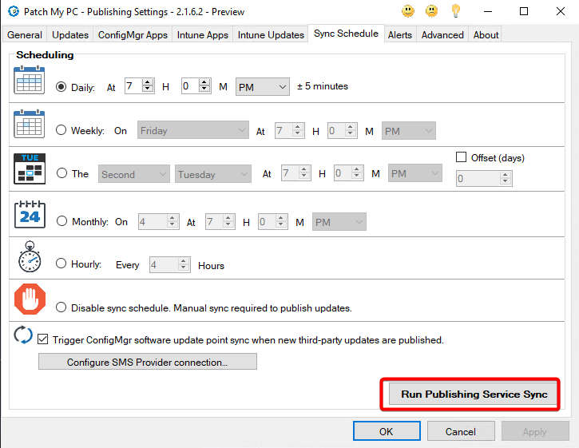
Task: Open the Intune Apps tab
Action: tap(202, 34)
